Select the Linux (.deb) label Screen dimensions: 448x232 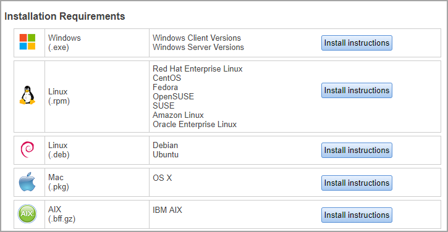coord(59,150)
